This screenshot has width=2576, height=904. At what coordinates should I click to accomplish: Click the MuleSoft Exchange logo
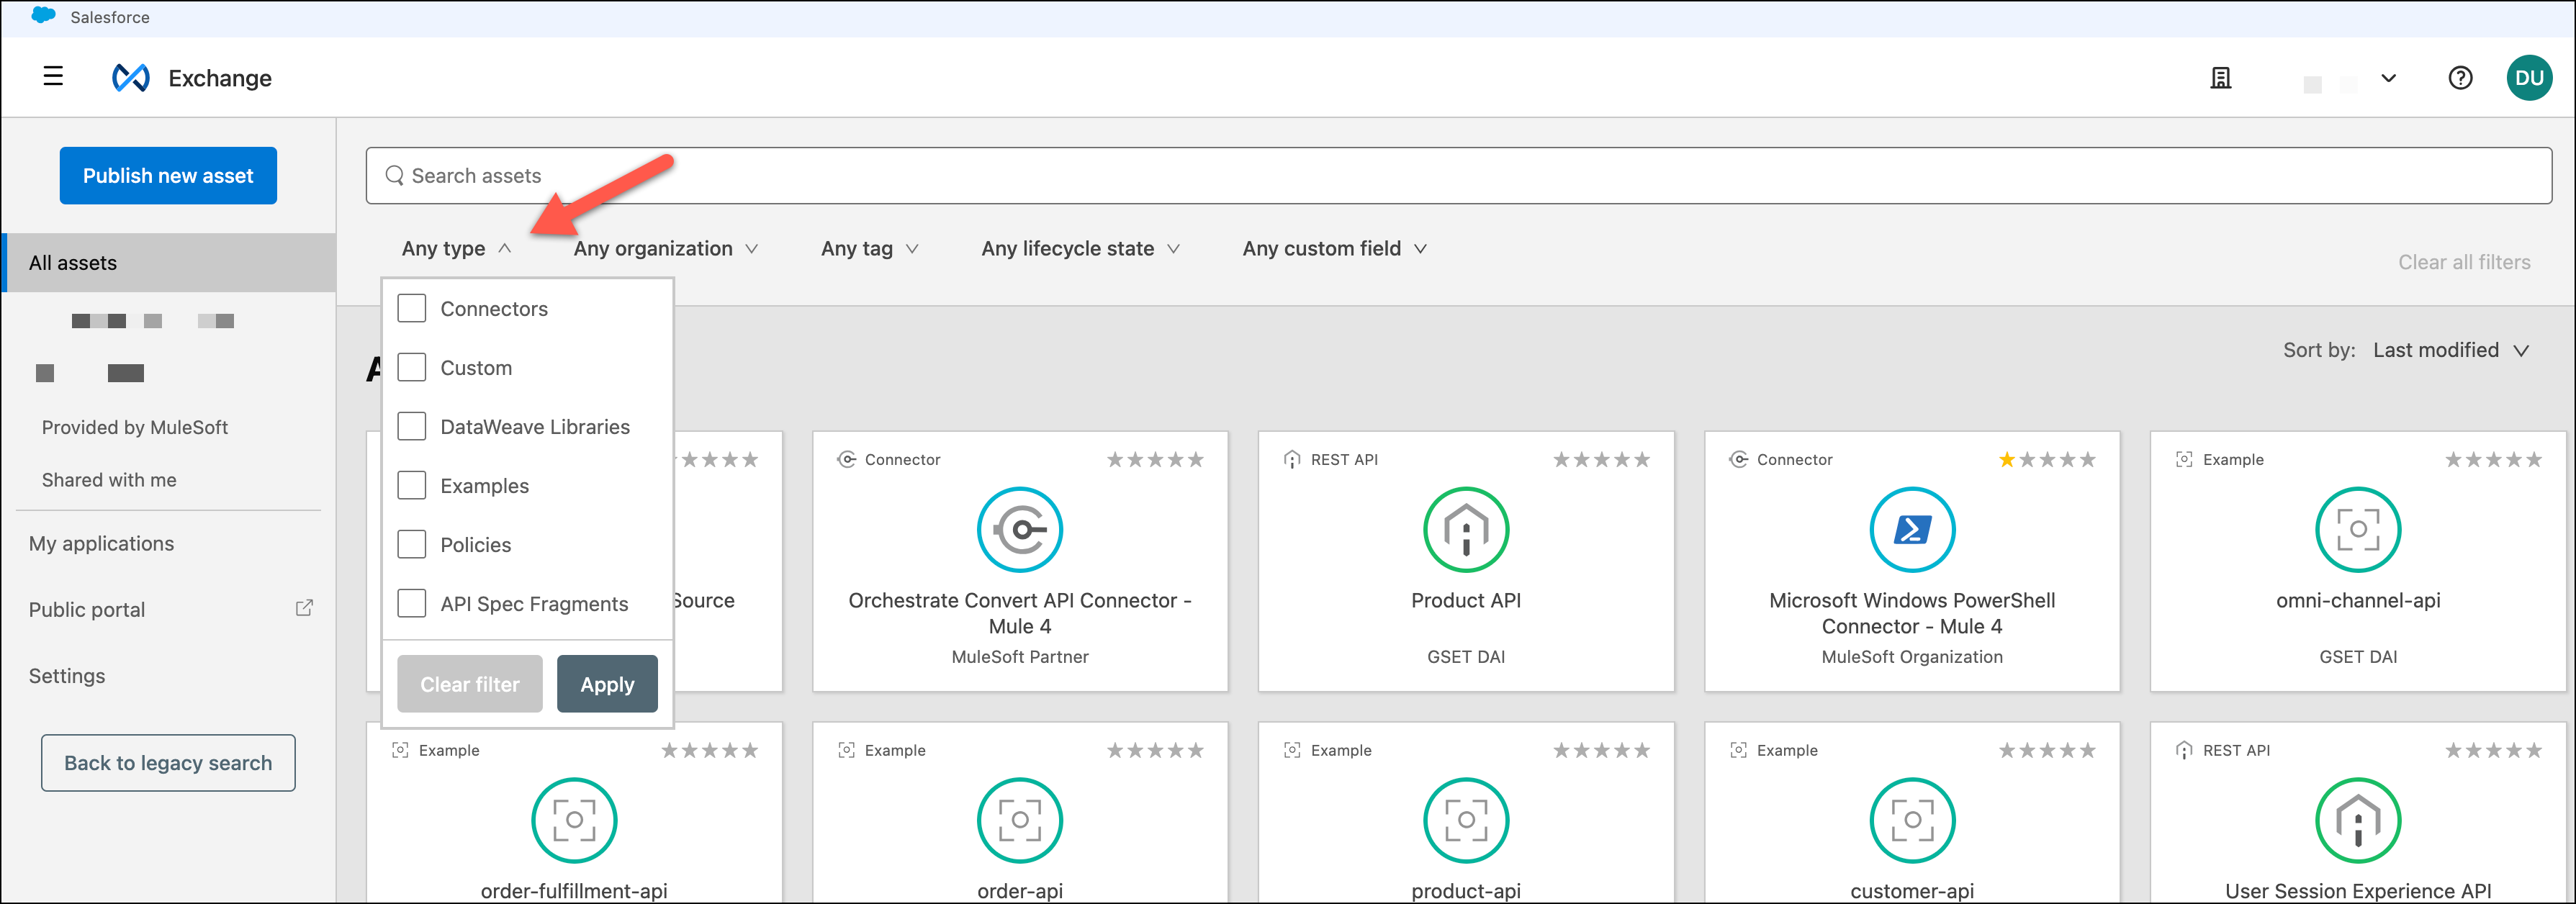(131, 78)
